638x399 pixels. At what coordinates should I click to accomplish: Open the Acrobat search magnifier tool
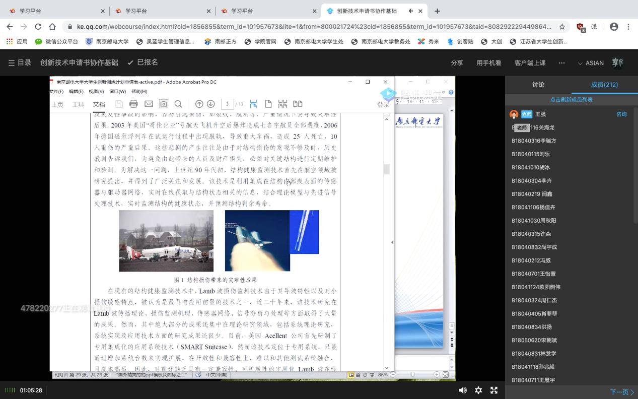[x=178, y=104]
